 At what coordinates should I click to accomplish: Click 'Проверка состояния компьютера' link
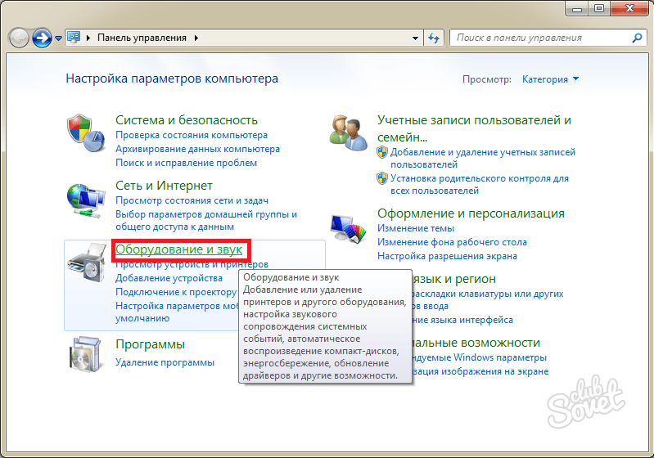pyautogui.click(x=192, y=135)
